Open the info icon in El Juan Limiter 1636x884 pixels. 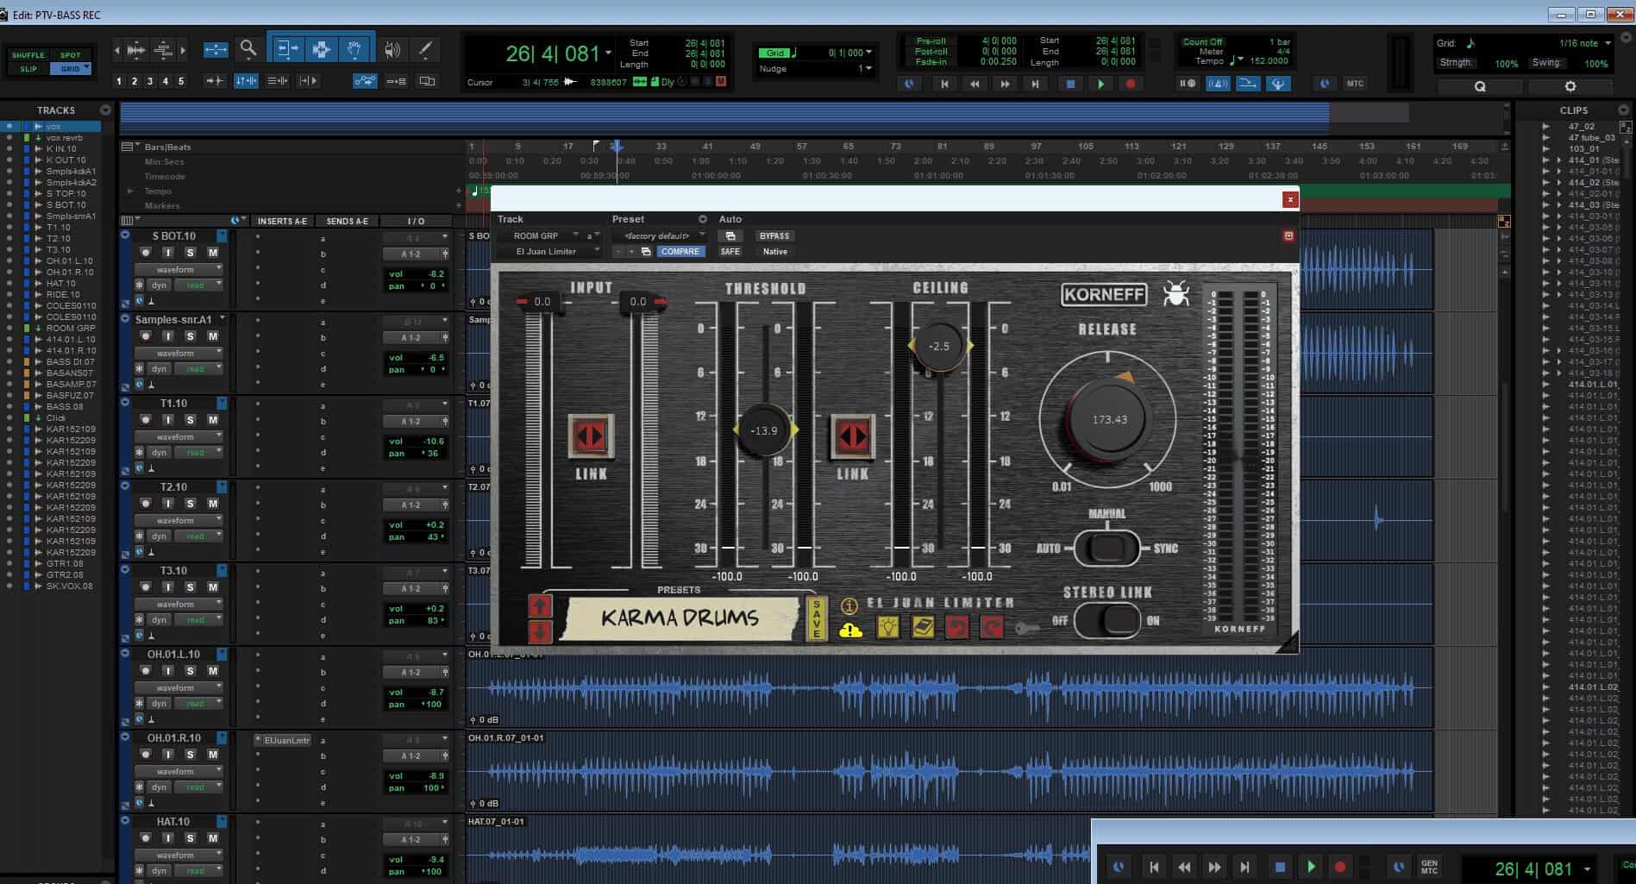pyautogui.click(x=849, y=606)
